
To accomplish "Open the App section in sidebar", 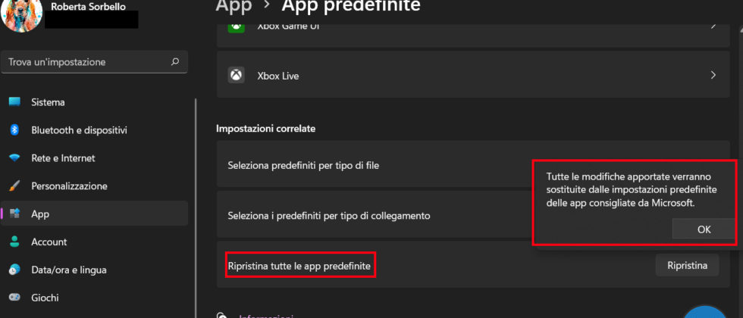I will (x=94, y=214).
